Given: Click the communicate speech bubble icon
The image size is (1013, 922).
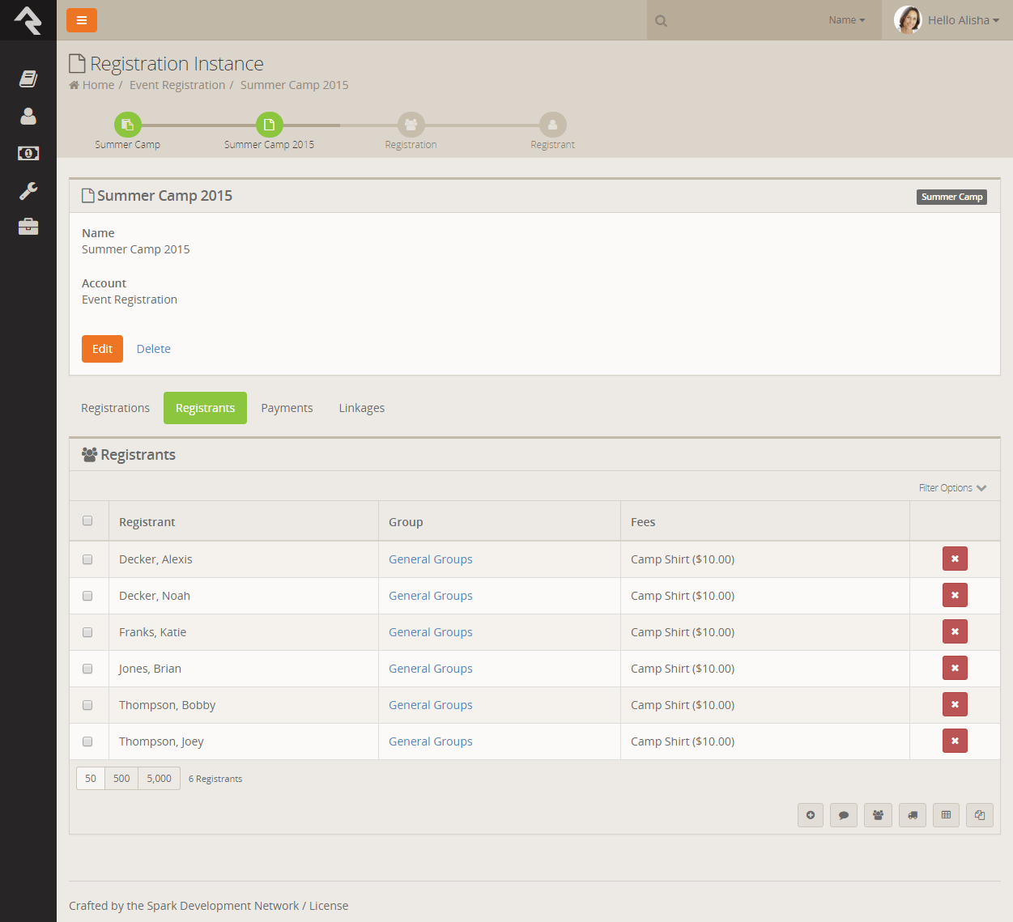Looking at the screenshot, I should pos(843,815).
